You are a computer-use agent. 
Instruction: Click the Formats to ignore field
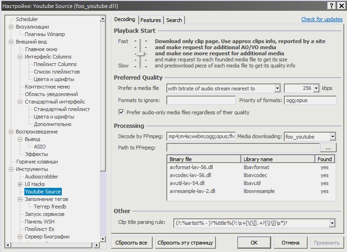pyautogui.click(x=201, y=100)
